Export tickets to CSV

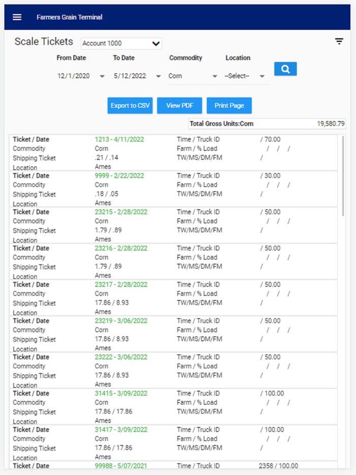pyautogui.click(x=130, y=105)
